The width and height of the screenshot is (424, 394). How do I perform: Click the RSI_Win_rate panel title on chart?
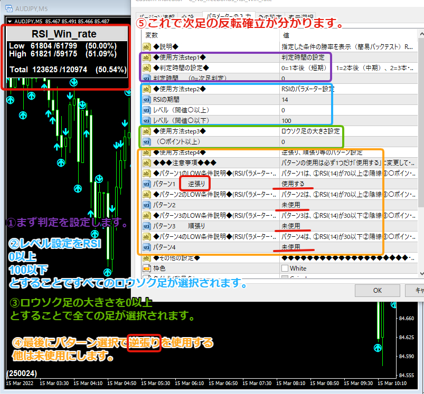click(x=64, y=34)
